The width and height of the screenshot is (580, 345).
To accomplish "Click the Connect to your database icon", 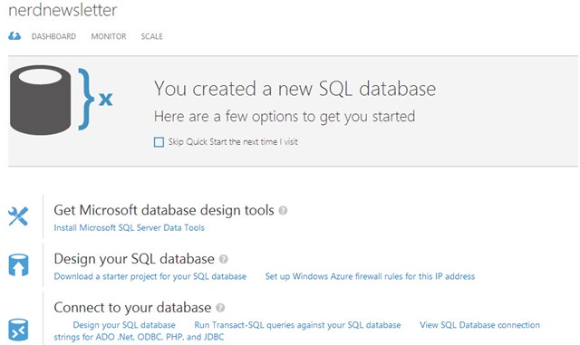I will (18, 330).
